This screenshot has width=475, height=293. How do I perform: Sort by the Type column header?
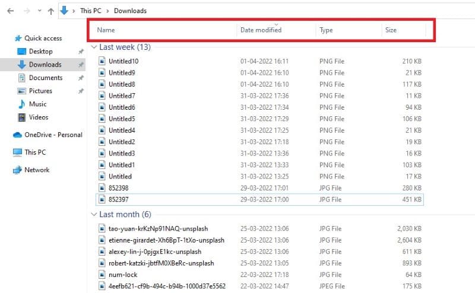[x=326, y=30]
